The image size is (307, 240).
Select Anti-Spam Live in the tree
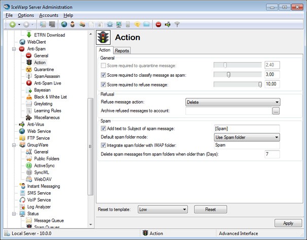click(48, 83)
